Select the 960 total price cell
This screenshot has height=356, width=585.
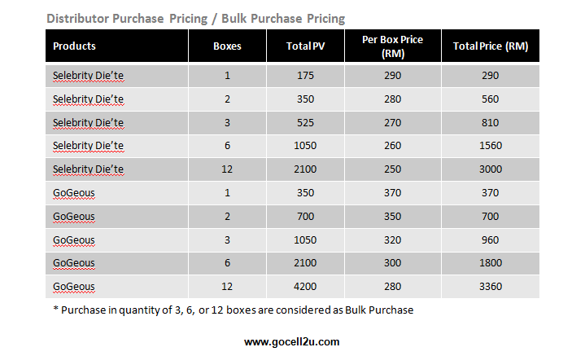(x=491, y=240)
